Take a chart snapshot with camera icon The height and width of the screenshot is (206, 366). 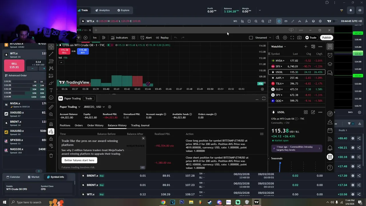[x=299, y=37]
